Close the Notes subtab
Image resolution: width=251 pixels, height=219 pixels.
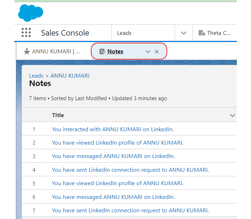click(x=157, y=51)
